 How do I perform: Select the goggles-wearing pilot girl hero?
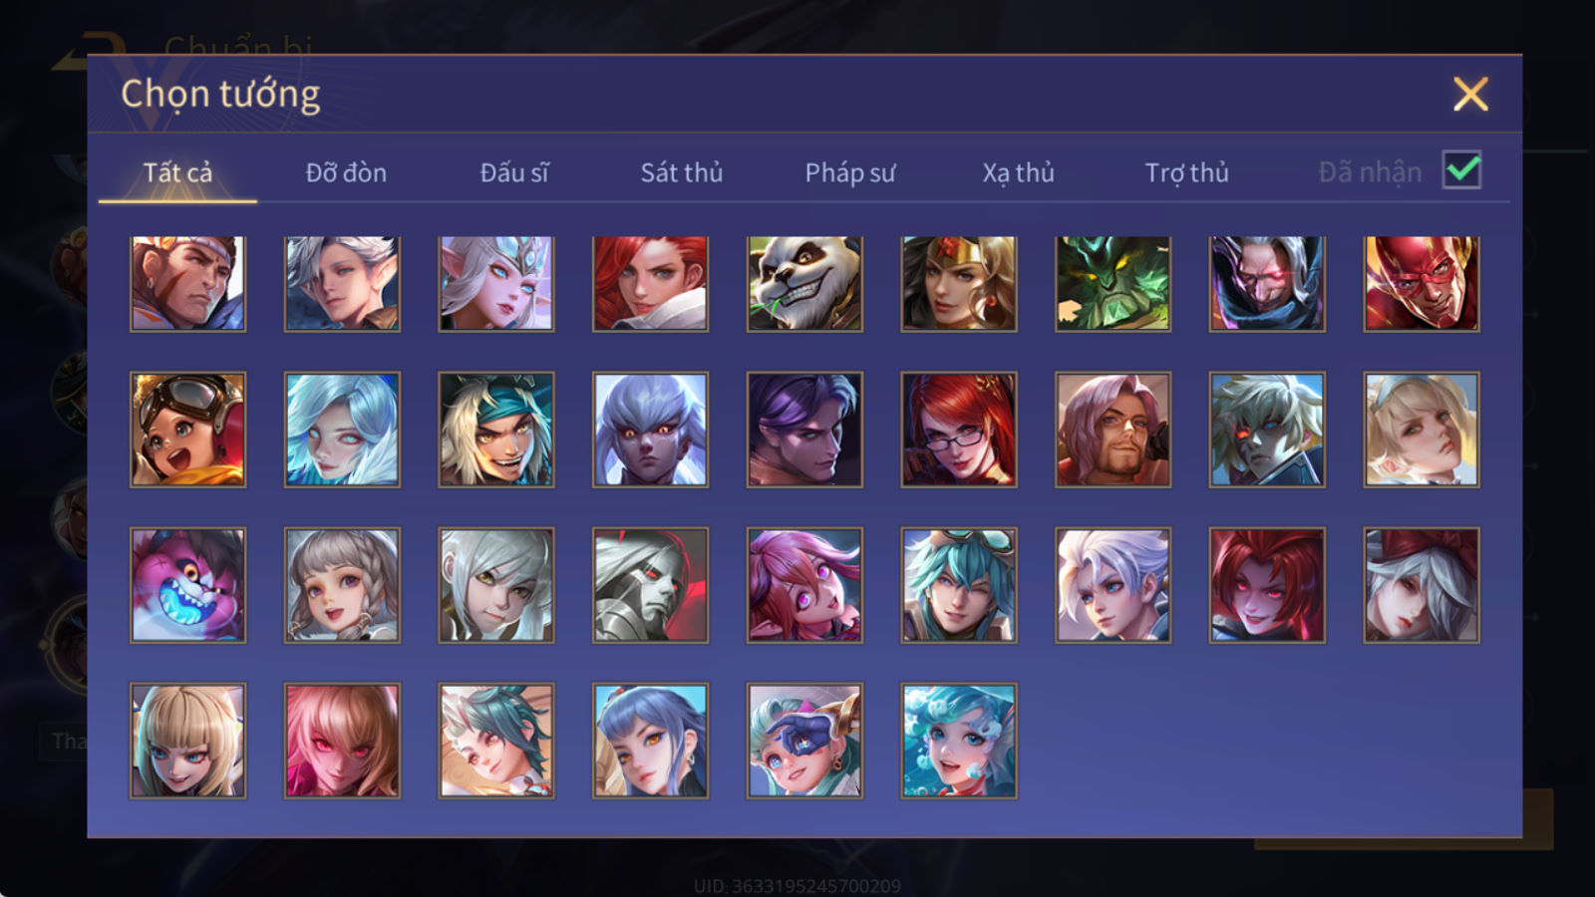click(187, 430)
